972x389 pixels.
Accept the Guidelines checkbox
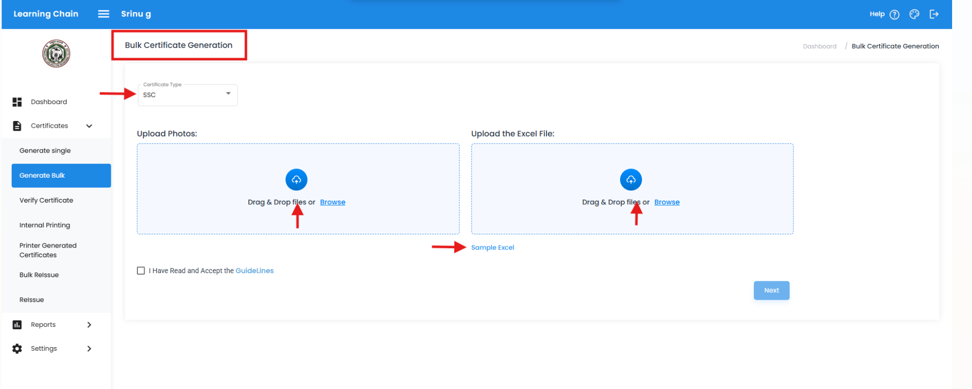tap(141, 271)
